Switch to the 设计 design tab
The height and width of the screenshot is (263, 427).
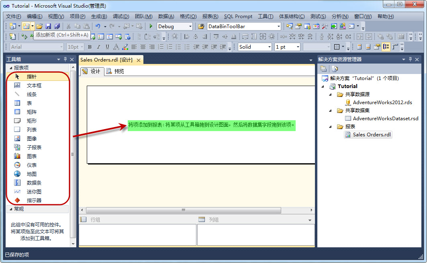click(x=92, y=71)
